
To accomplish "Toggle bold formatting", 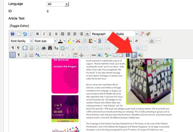I will [38, 34].
